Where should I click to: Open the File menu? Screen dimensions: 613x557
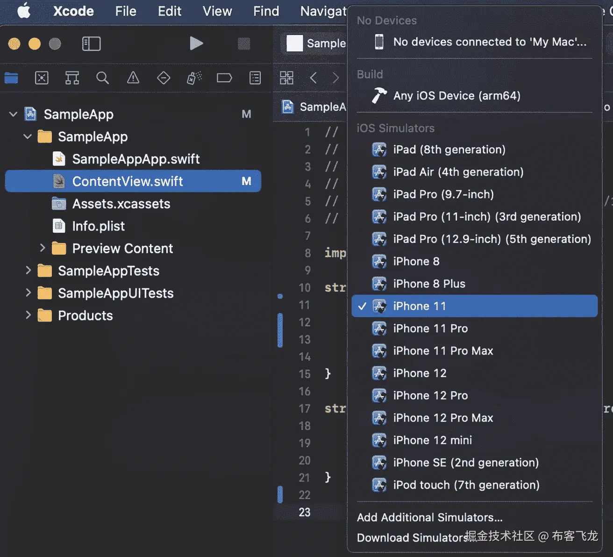pyautogui.click(x=126, y=11)
